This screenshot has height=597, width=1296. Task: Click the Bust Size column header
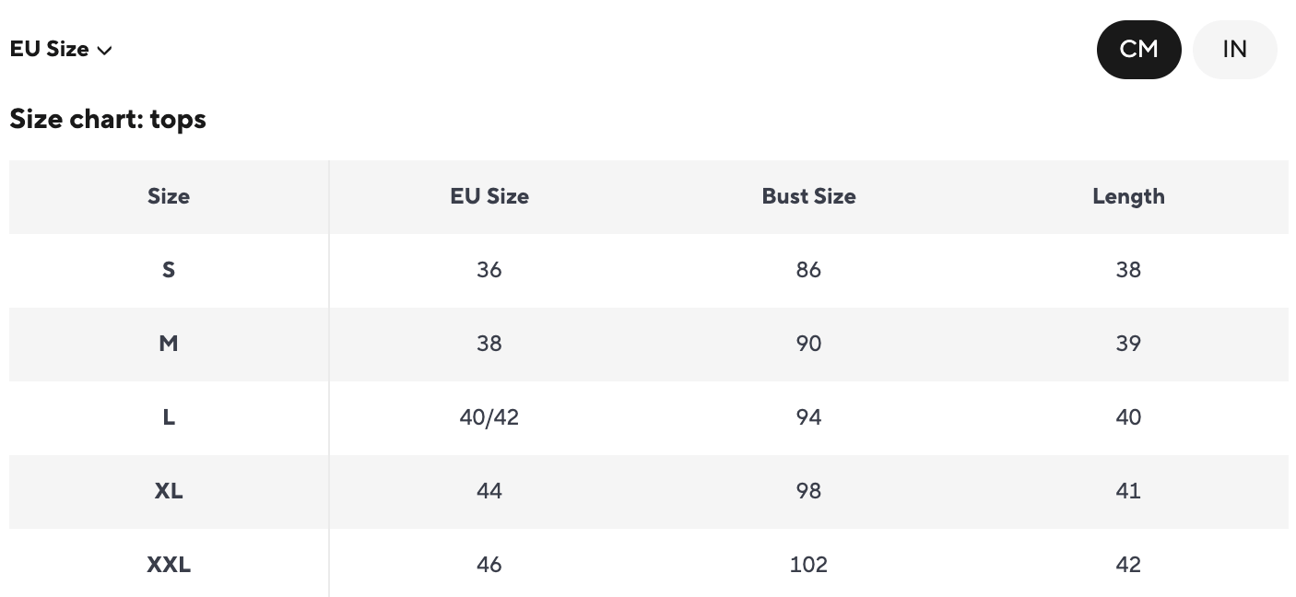pos(808,196)
